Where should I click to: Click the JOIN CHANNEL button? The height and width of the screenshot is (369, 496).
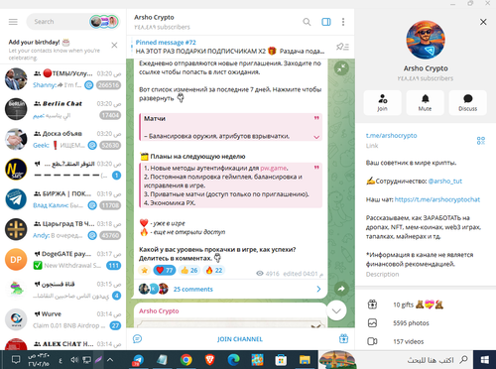[x=240, y=339]
